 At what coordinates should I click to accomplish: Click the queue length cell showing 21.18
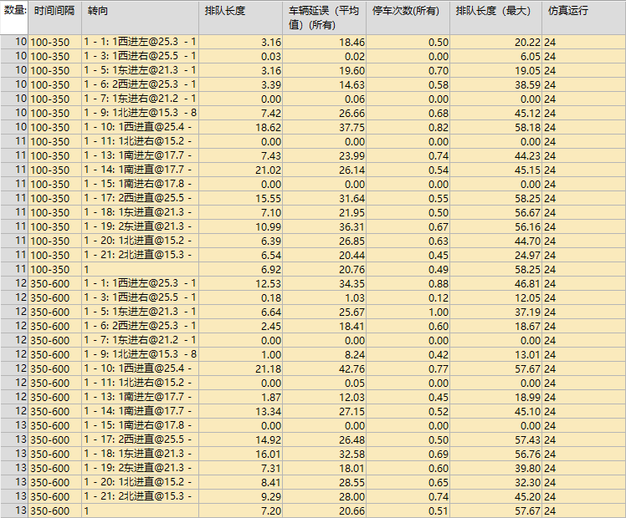pyautogui.click(x=241, y=368)
